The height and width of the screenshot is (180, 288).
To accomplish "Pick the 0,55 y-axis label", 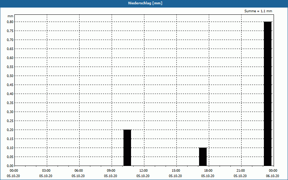I will point(10,67).
